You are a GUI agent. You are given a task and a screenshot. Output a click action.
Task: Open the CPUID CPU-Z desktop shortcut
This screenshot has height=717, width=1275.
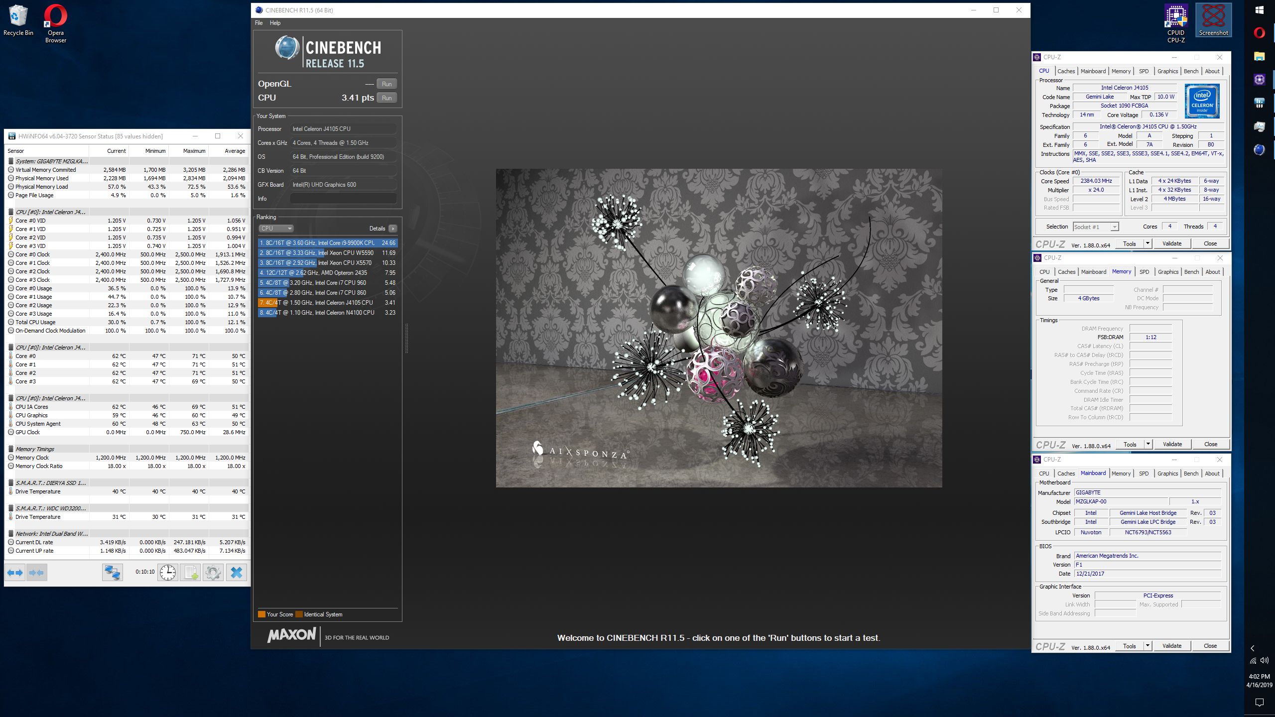(x=1176, y=23)
